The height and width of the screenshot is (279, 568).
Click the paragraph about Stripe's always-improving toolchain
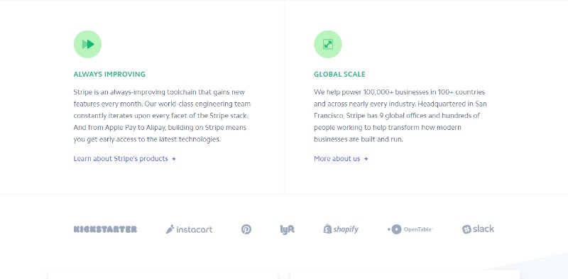(162, 116)
